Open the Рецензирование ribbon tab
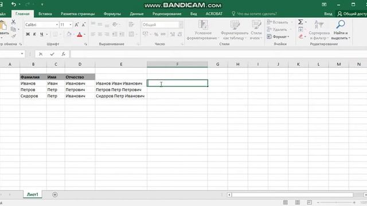Viewport: 367px width, 206px height. [167, 14]
